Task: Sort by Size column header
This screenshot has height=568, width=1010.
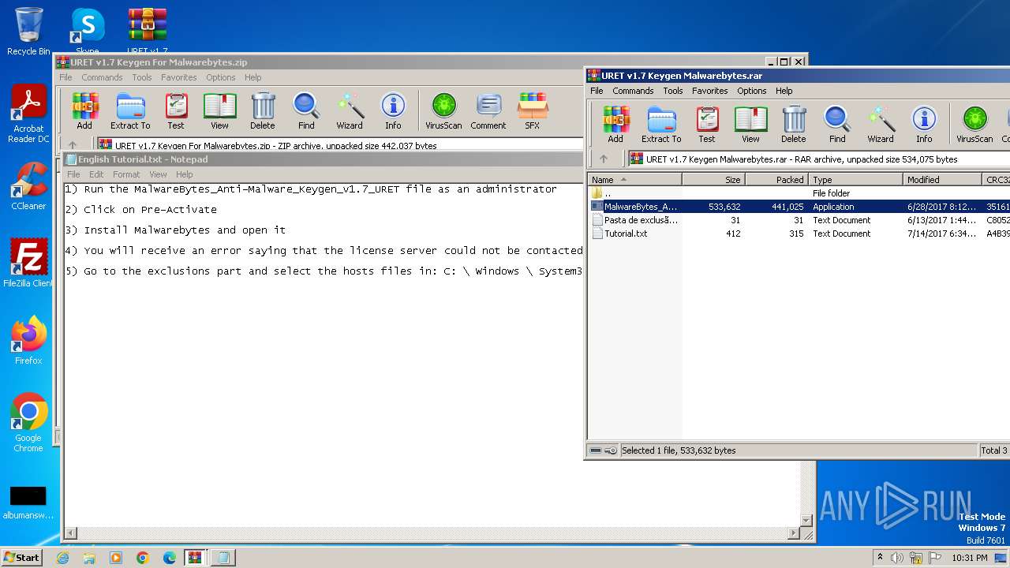Action: tap(713, 180)
